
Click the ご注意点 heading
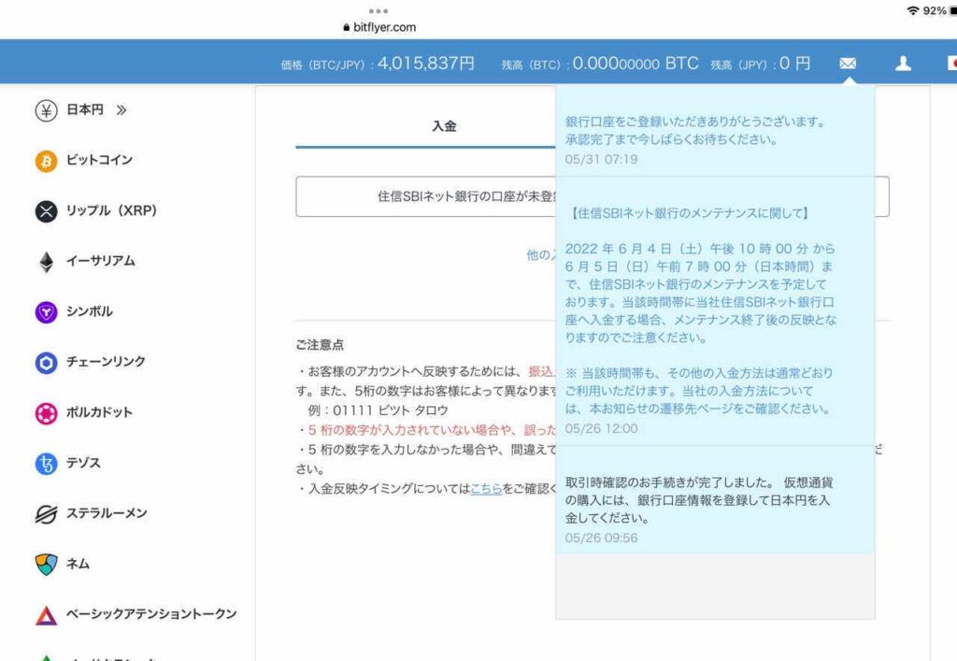[320, 345]
